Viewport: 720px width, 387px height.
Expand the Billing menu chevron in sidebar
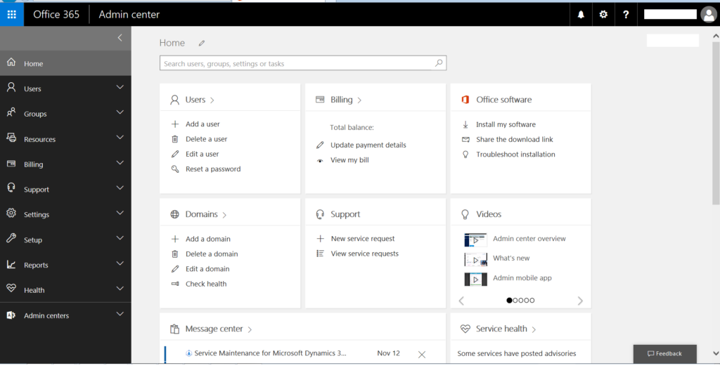point(120,163)
